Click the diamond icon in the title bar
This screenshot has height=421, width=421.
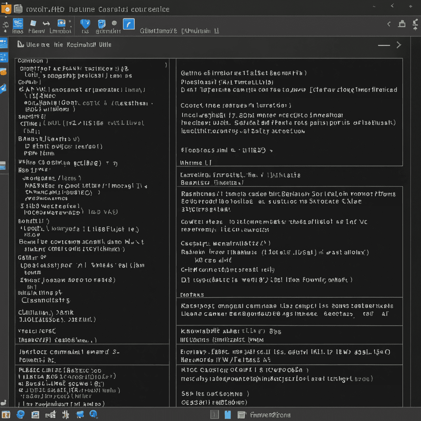pos(410,6)
